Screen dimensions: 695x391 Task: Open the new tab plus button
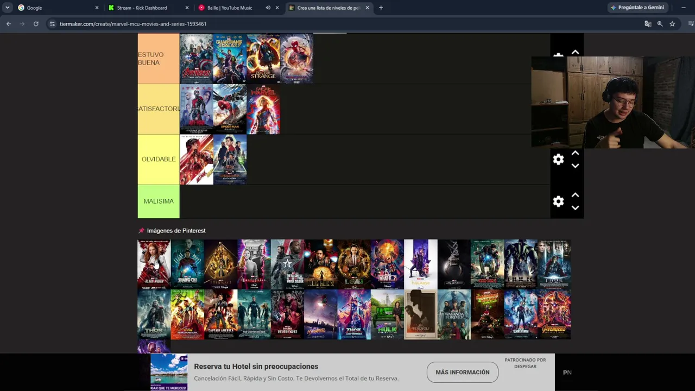coord(381,8)
